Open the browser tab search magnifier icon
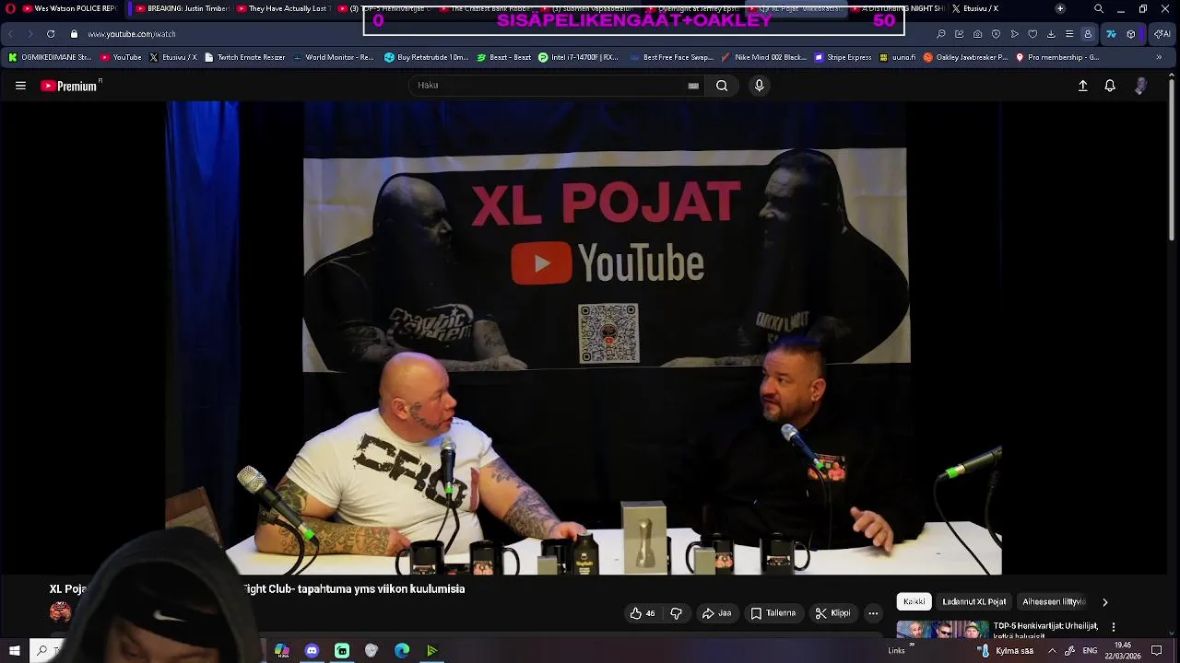 pos(1098,8)
